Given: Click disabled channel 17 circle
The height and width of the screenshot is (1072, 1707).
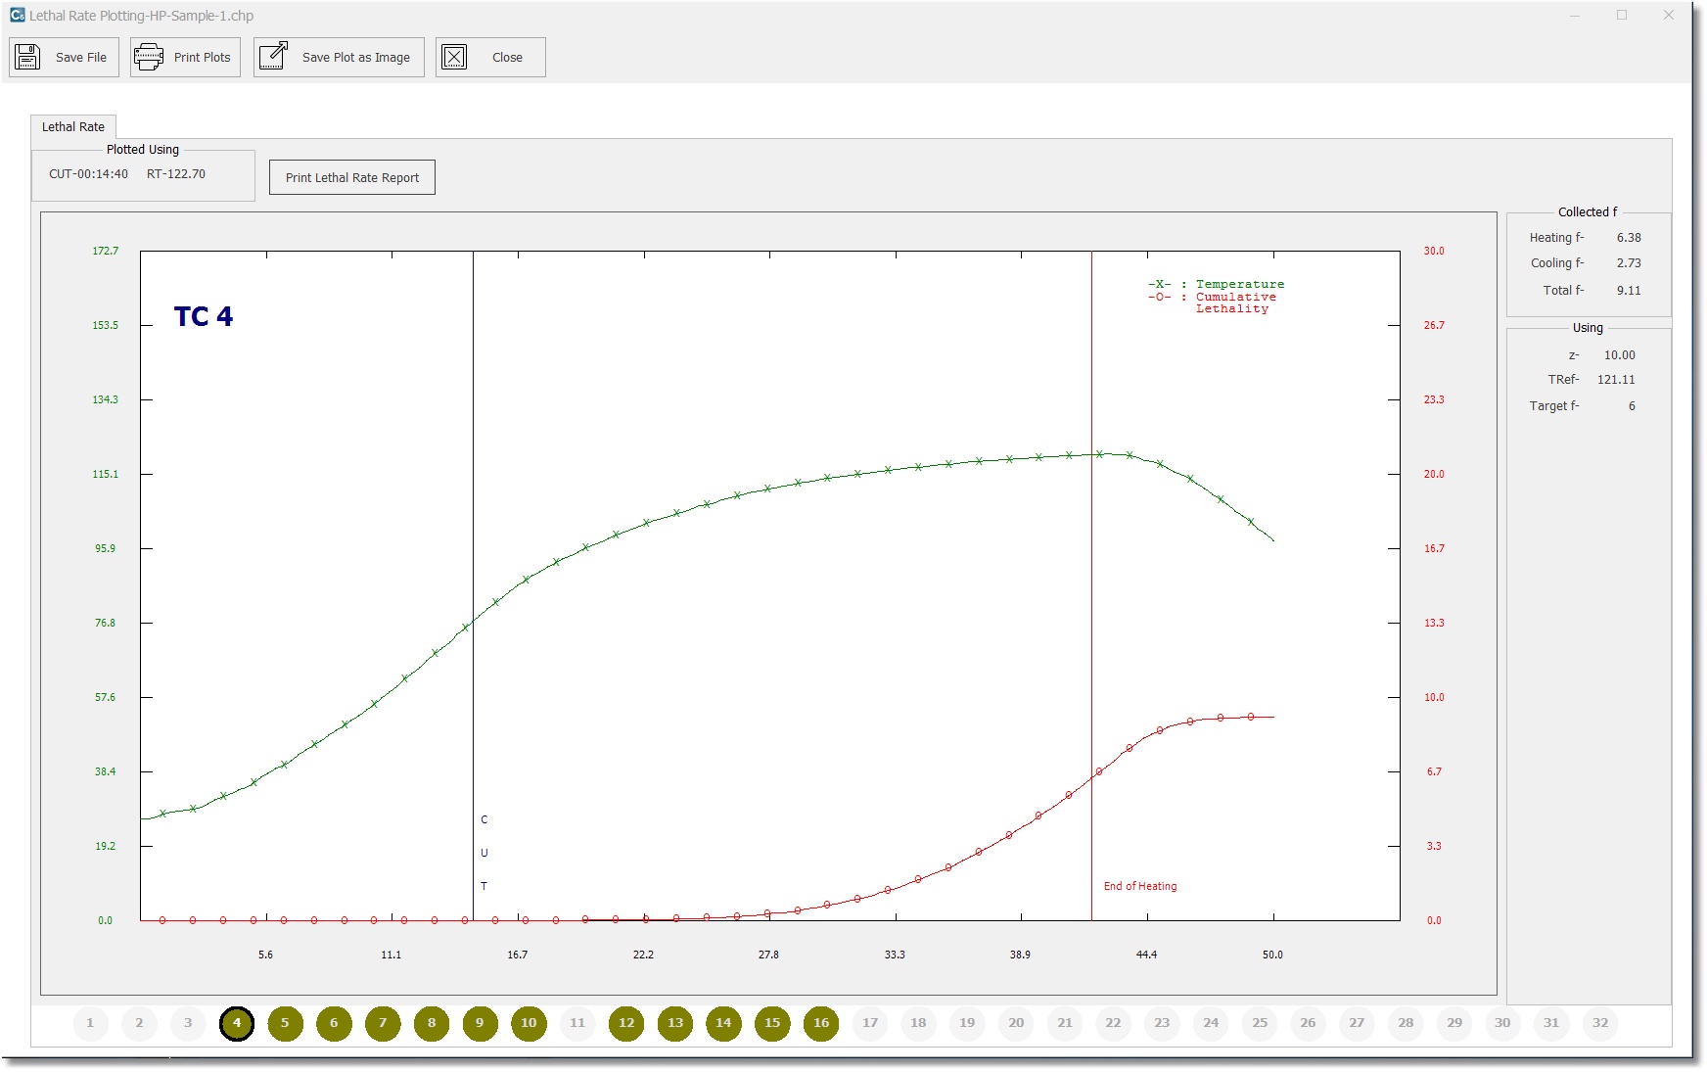Looking at the screenshot, I should (x=870, y=1023).
